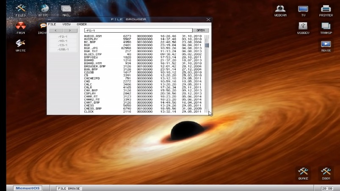Launch the TV application icon

303,9
